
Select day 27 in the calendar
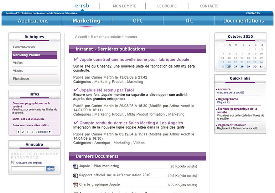coord(235,66)
